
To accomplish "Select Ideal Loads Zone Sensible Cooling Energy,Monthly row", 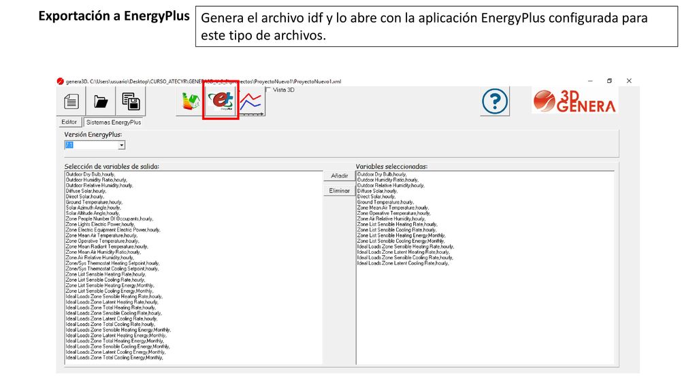I will tap(118, 346).
